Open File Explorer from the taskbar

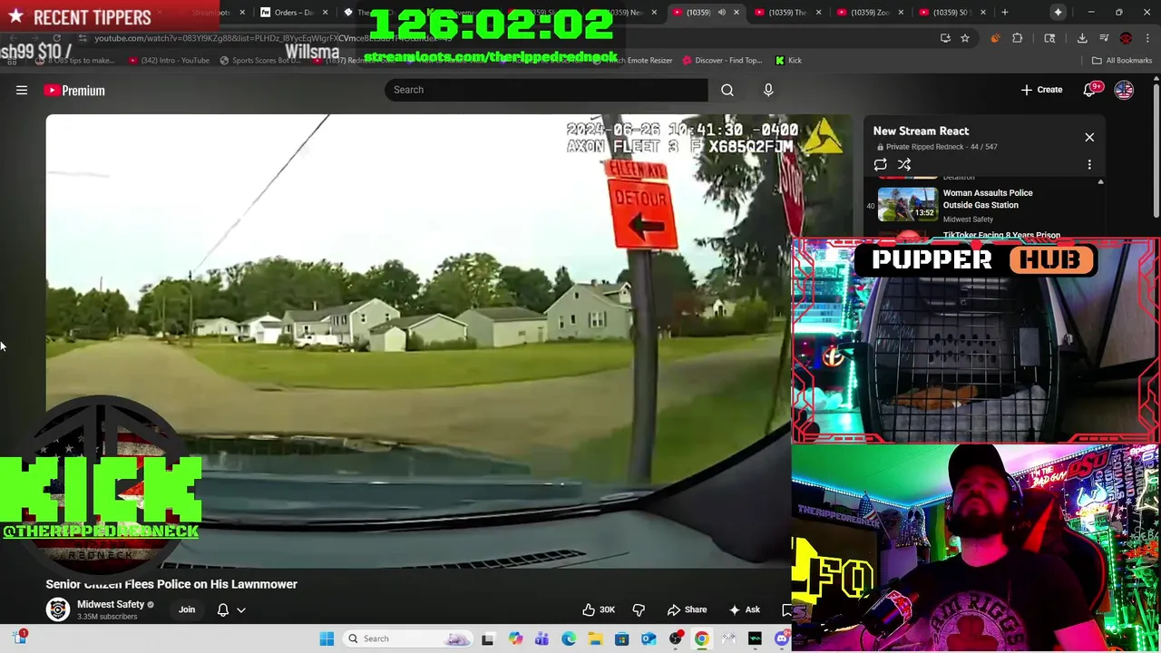pyautogui.click(x=595, y=638)
